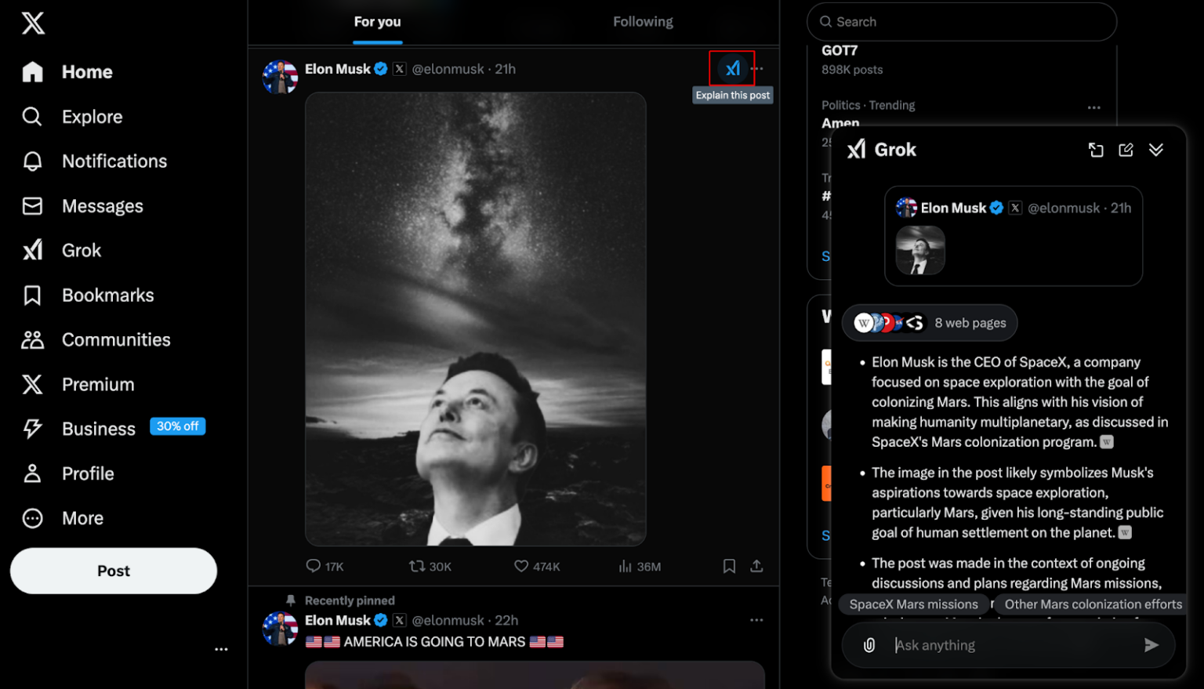Like Elon Musk's Mars post

click(520, 565)
